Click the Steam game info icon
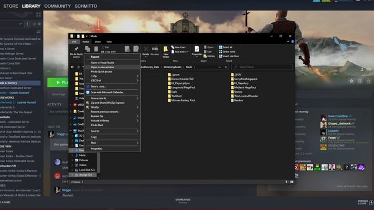Viewport: 374px width, 210px height. (360, 81)
